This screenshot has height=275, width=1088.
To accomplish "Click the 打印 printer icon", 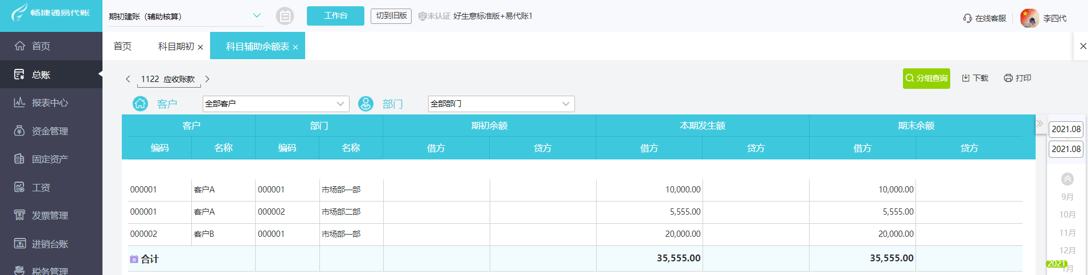I will (x=1008, y=78).
